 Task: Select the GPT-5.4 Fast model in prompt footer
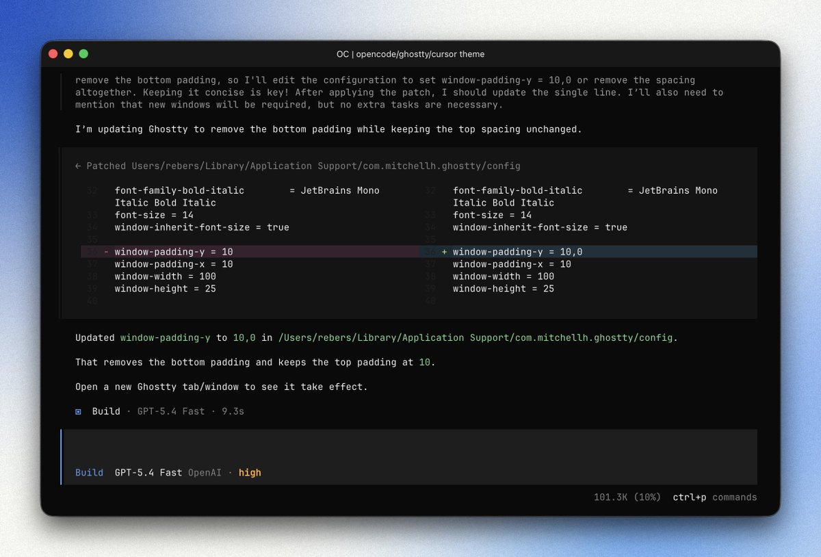click(148, 473)
